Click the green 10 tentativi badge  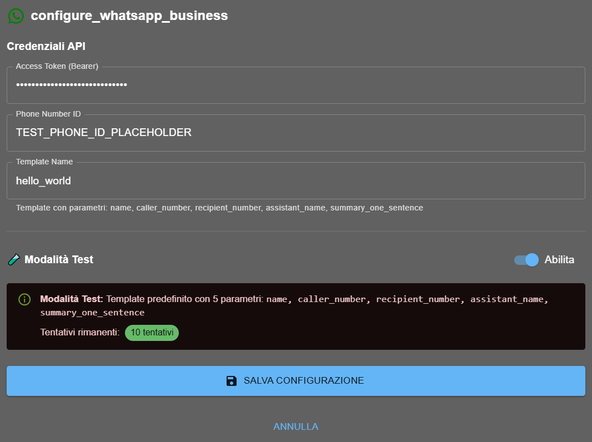coord(151,333)
